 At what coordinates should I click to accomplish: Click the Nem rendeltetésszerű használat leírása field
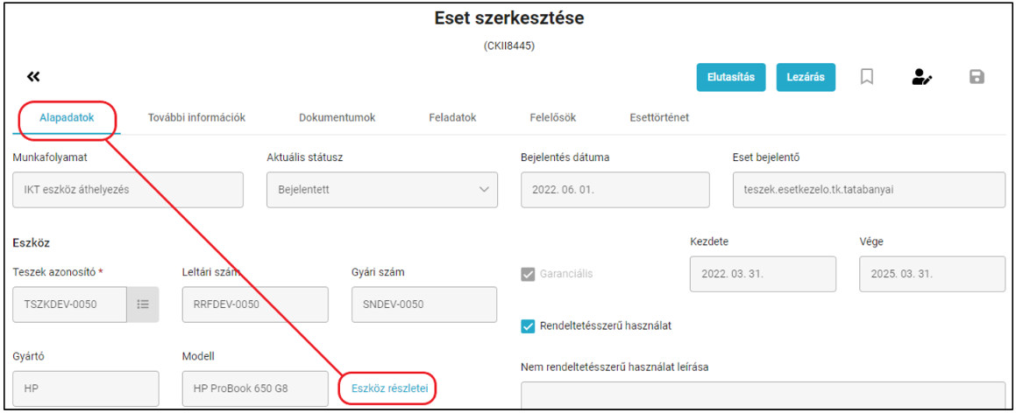pyautogui.click(x=764, y=395)
